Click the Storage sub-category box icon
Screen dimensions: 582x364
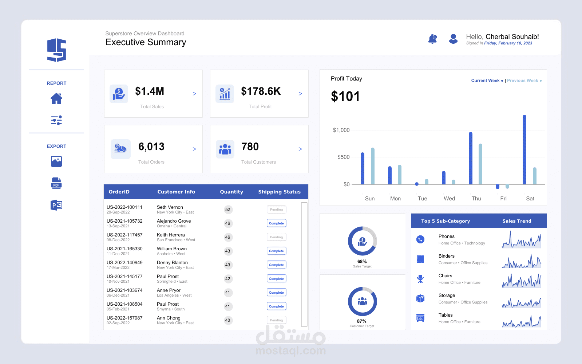tap(420, 298)
